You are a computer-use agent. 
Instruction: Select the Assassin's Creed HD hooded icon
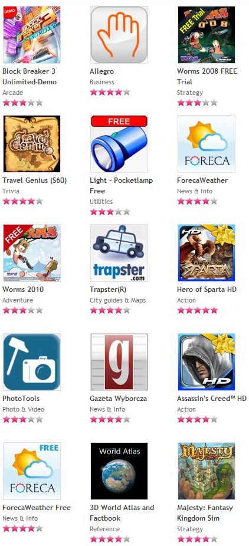207,362
